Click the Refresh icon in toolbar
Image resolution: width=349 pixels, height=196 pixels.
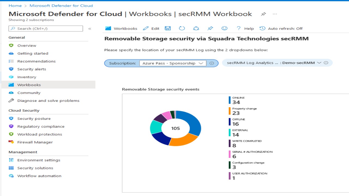tap(182, 28)
